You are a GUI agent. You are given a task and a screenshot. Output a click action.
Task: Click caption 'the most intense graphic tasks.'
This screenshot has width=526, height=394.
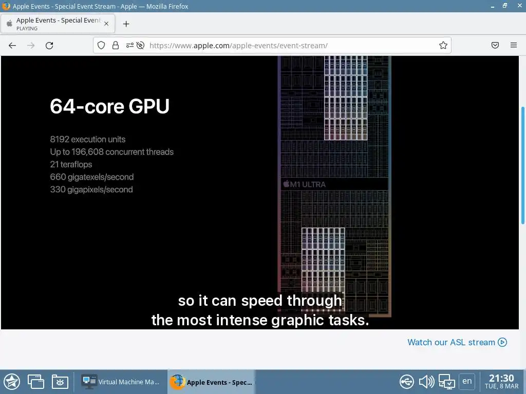[x=260, y=320]
